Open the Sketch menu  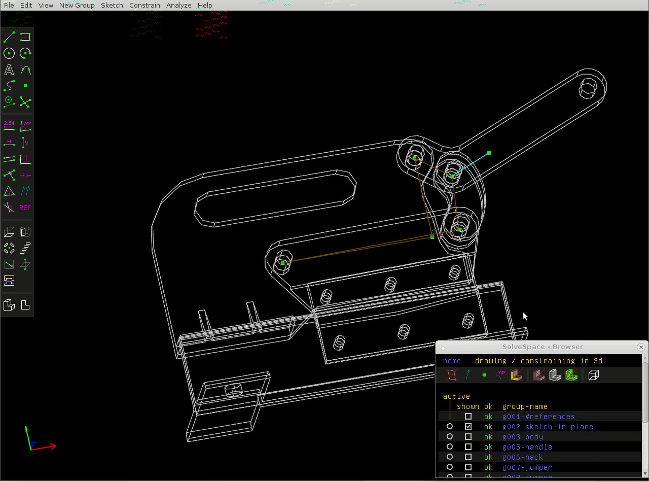(112, 5)
